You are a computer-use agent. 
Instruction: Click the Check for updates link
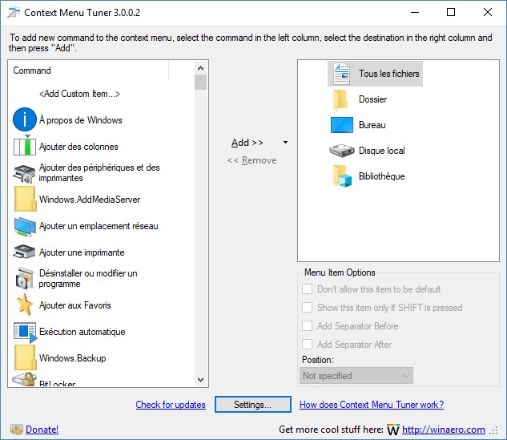pos(171,405)
